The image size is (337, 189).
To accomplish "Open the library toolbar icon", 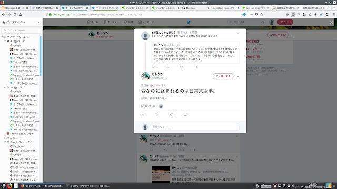I will click(288, 14).
